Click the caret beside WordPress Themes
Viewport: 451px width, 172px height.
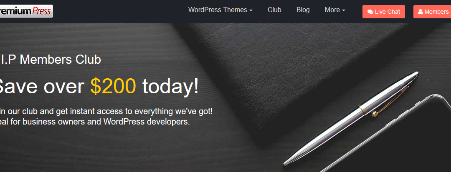[x=251, y=10]
